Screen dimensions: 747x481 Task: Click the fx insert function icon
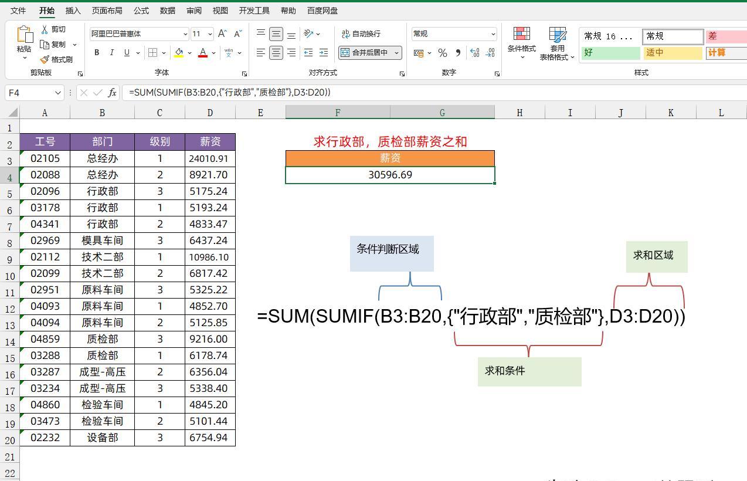(112, 92)
